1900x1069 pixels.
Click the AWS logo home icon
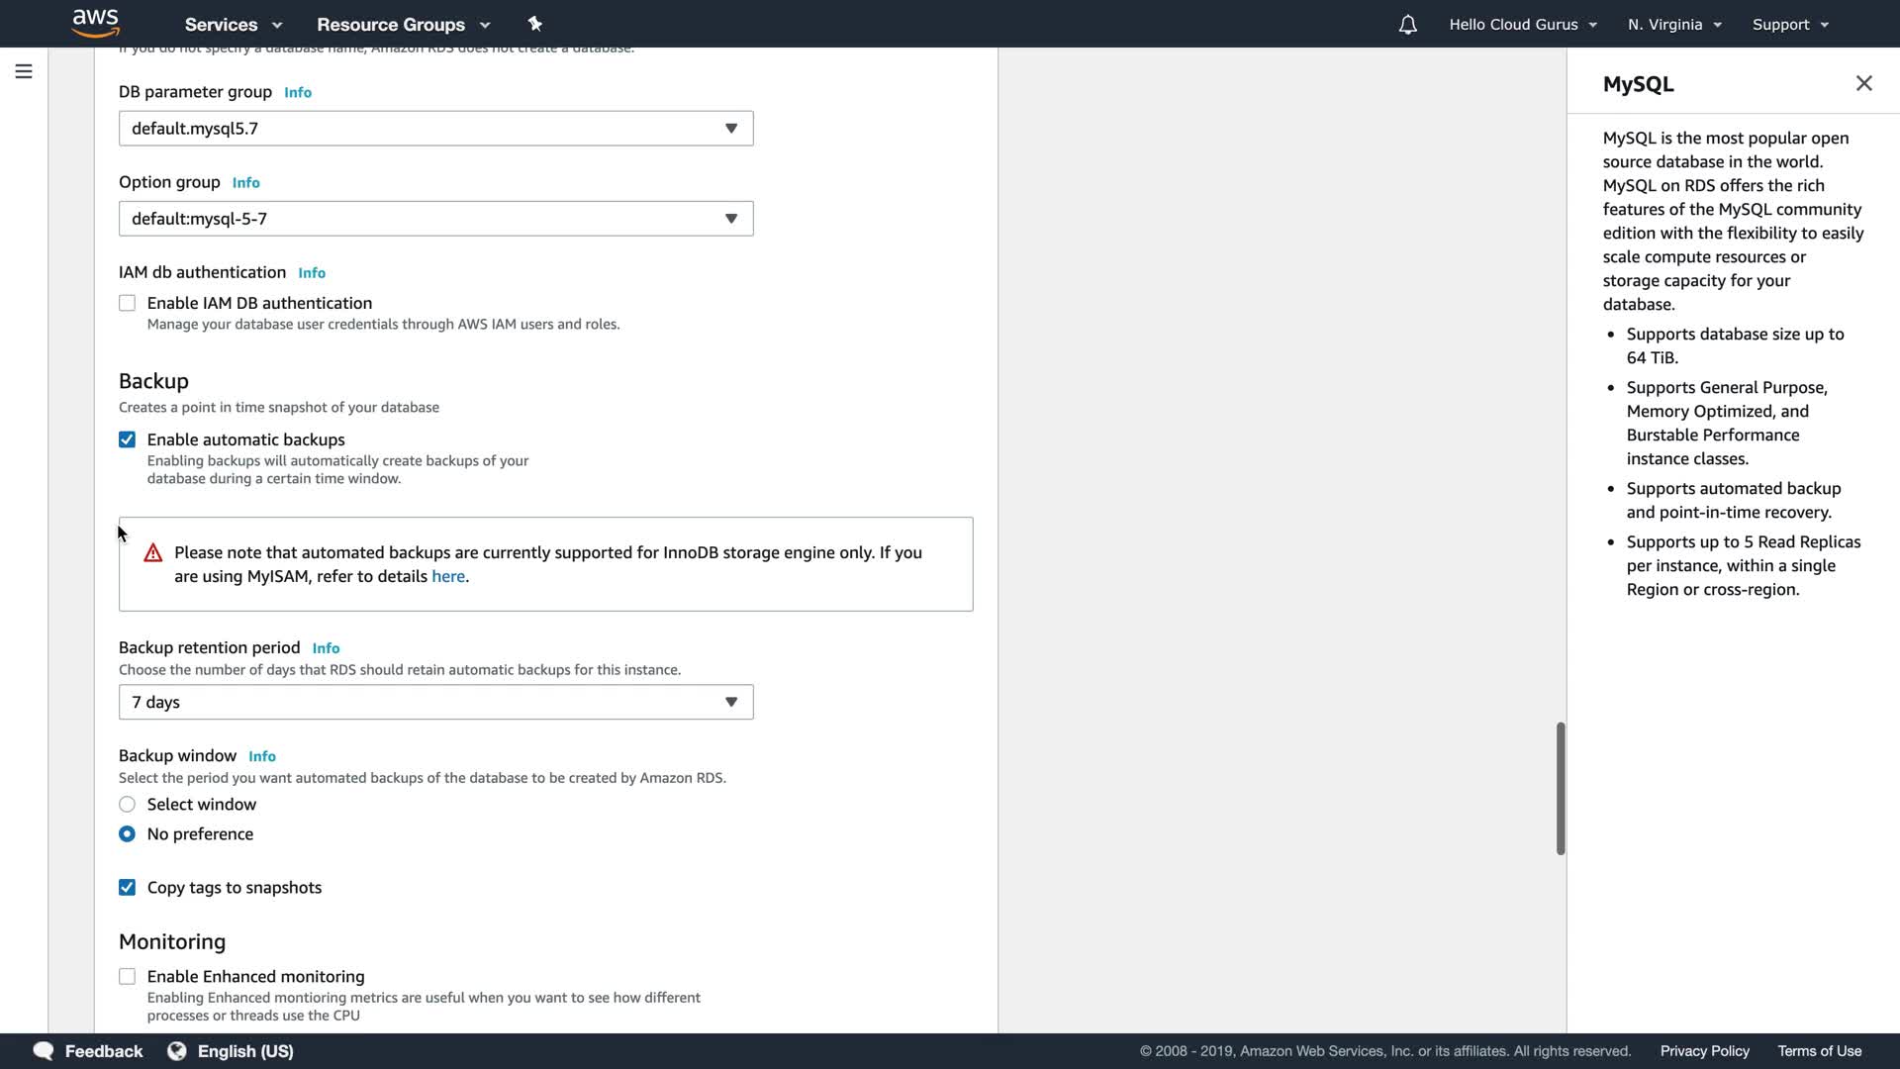[x=95, y=23]
